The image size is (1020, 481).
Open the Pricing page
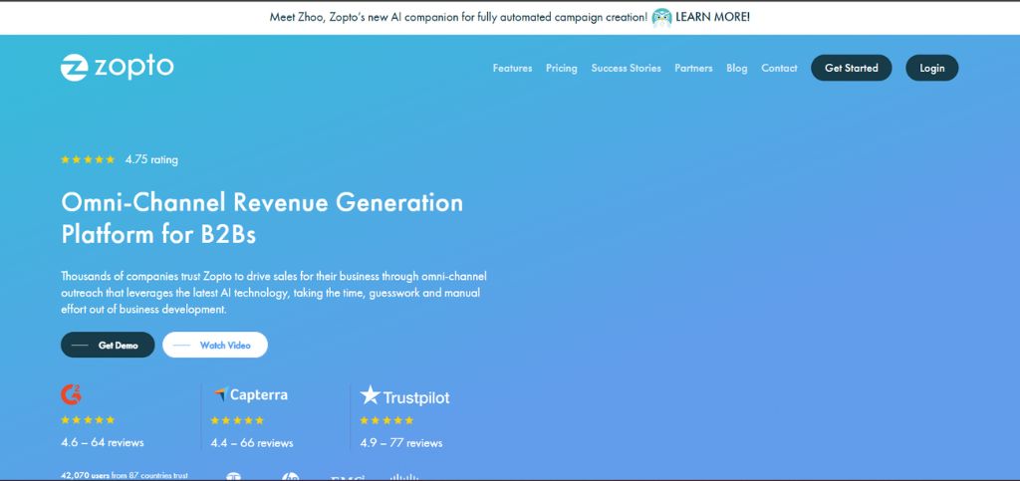[x=562, y=68]
